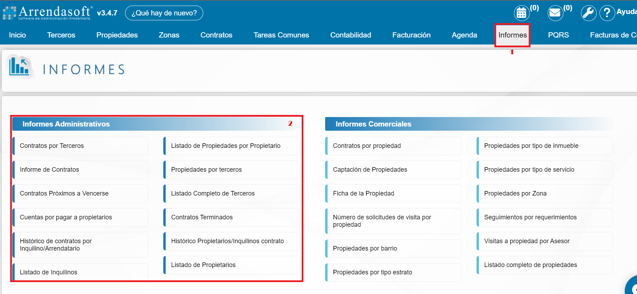The height and width of the screenshot is (294, 637).
Task: Open the Informes menu tab
Action: click(512, 35)
